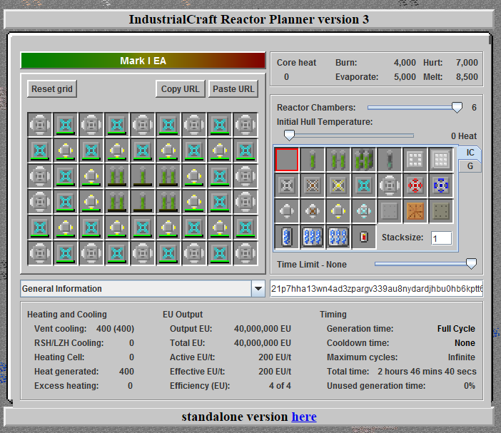The image size is (501, 433).
Task: Select the dual uranium cell component
Action: coord(338,160)
